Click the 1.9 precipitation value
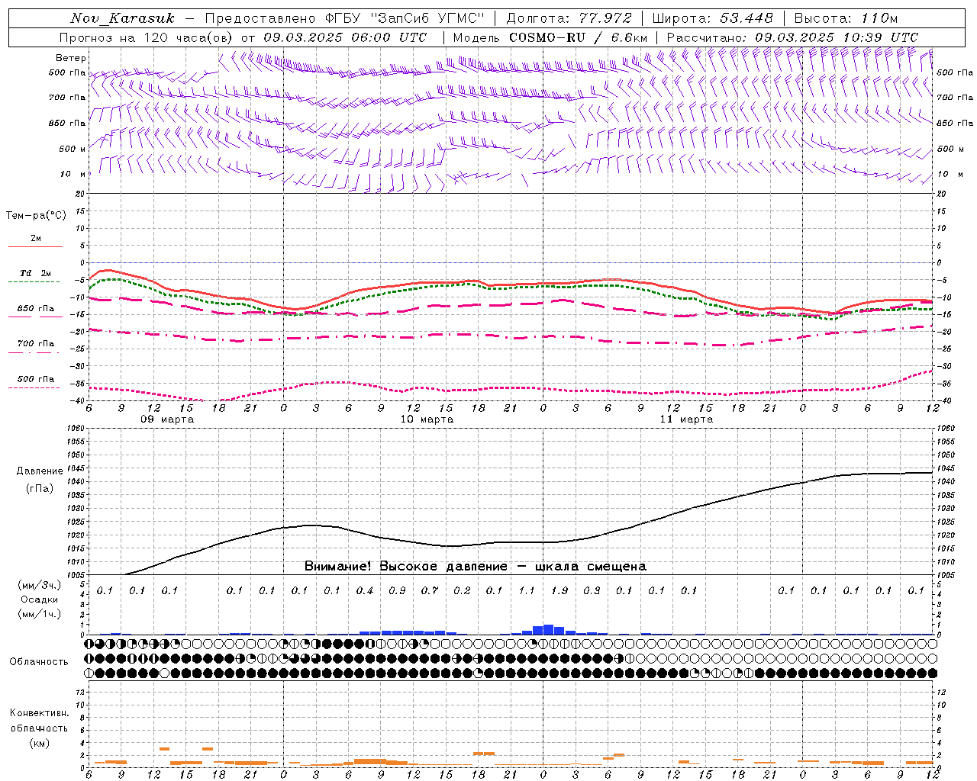The image size is (977, 781). click(559, 590)
